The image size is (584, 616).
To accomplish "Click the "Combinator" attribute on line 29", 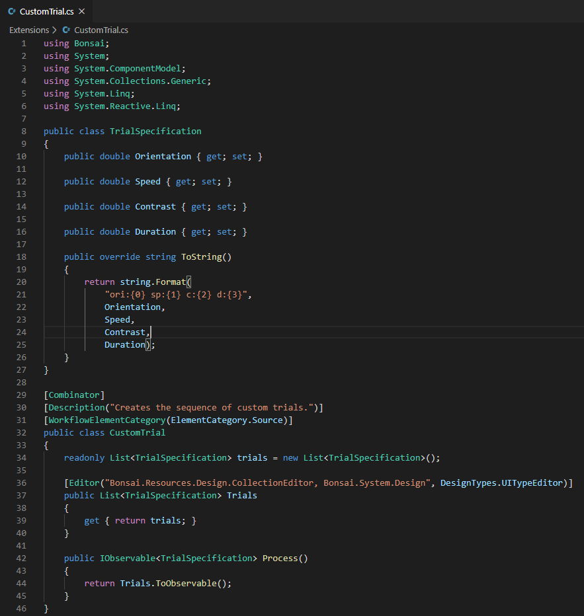I will click(74, 395).
